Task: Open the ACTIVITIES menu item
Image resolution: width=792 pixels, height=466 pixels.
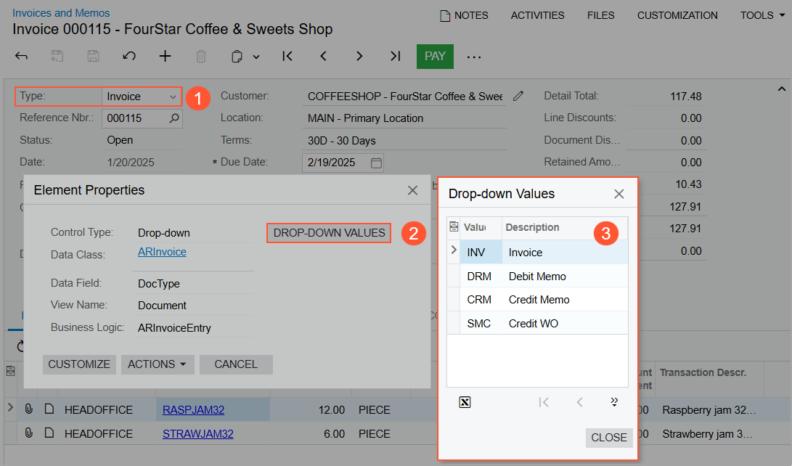Action: pyautogui.click(x=537, y=15)
